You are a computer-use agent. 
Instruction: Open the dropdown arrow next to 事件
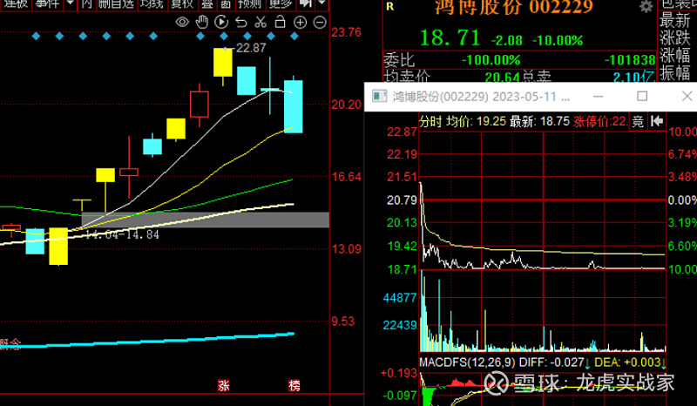tap(69, 3)
